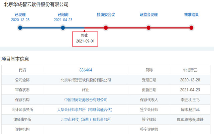Click the 签字评估师 label cell
Screen dimensions: 214x134
(149, 129)
